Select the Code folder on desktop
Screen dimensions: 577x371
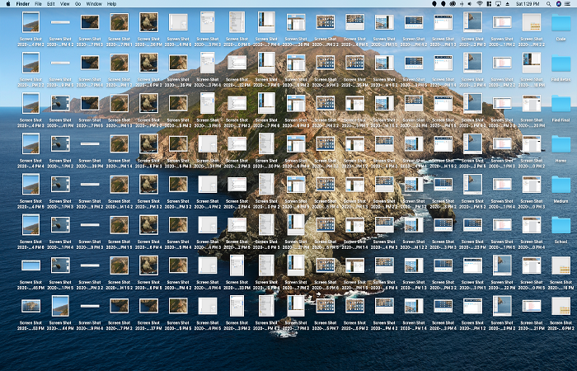point(561,22)
